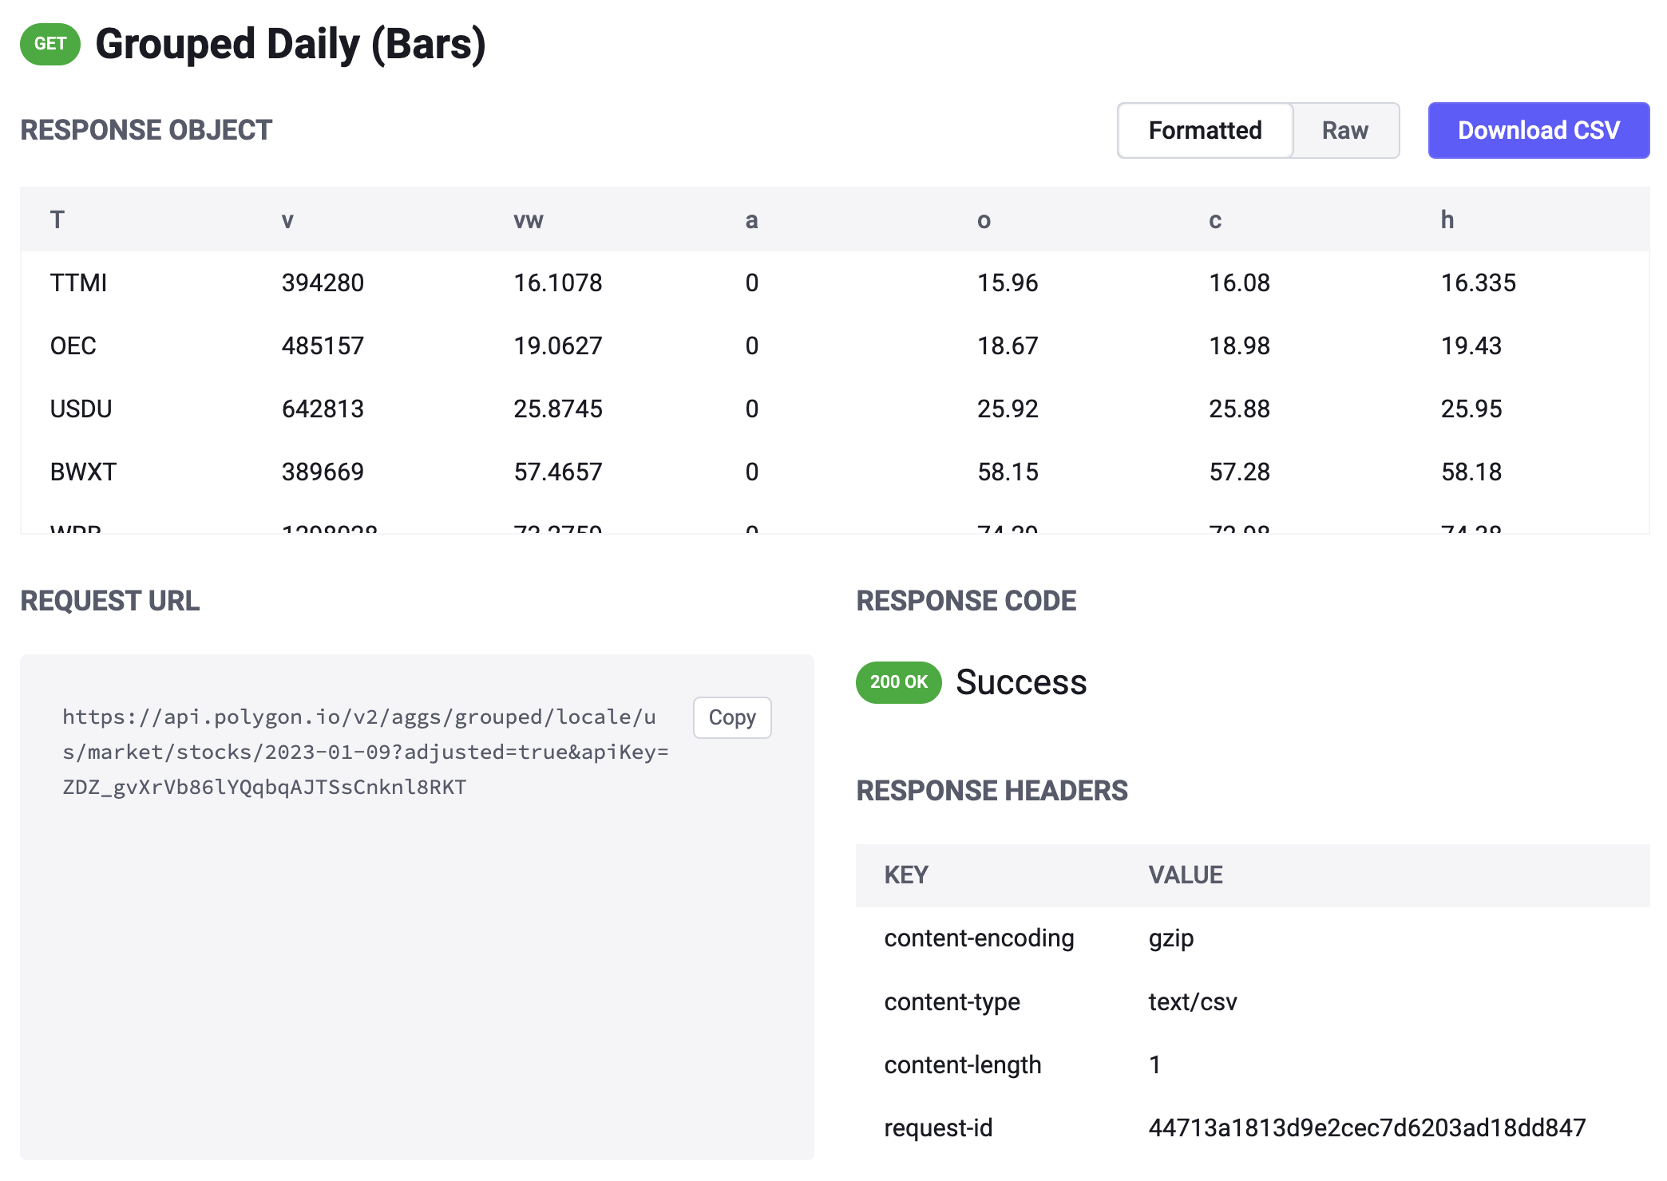Click the gzip content-encoding value
This screenshot has height=1181, width=1667.
tap(1170, 938)
